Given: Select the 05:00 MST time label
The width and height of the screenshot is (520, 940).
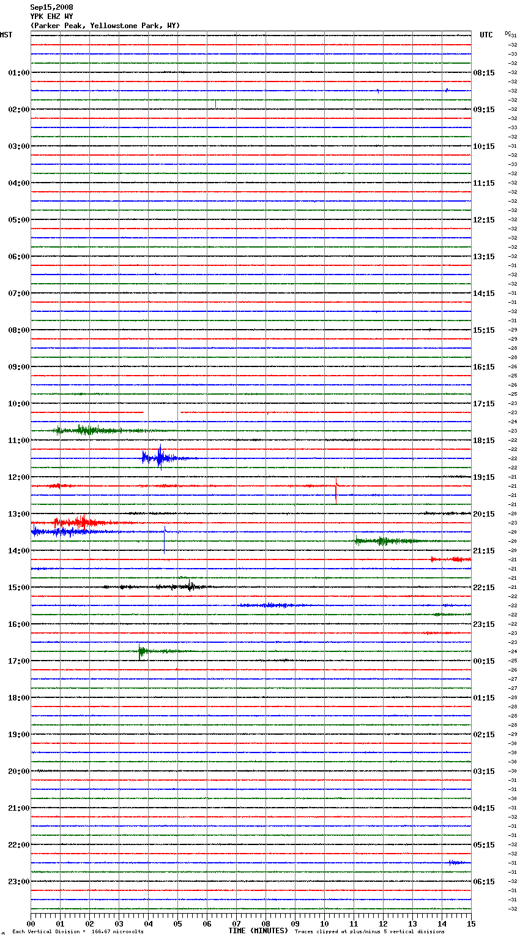Looking at the screenshot, I should click(18, 220).
